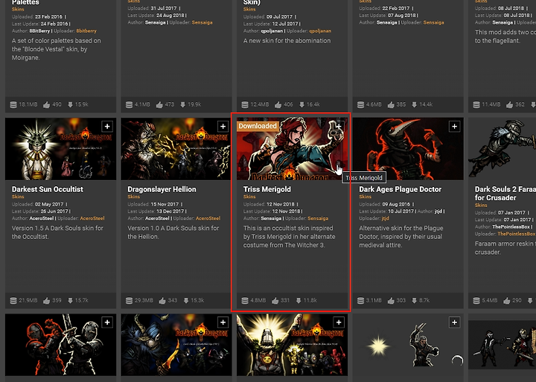Click Skins category under Darkest Sun Occultist
The image size is (536, 382).
tap(18, 197)
